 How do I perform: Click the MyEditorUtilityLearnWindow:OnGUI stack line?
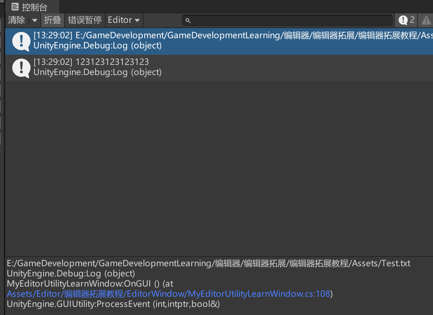[90, 283]
